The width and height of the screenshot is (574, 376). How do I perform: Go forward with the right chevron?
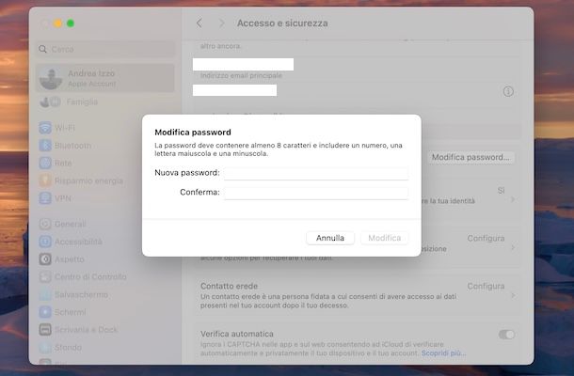221,23
